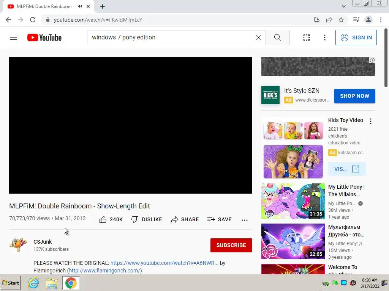Like the video (240K)
The width and height of the screenshot is (389, 291).
tap(111, 219)
